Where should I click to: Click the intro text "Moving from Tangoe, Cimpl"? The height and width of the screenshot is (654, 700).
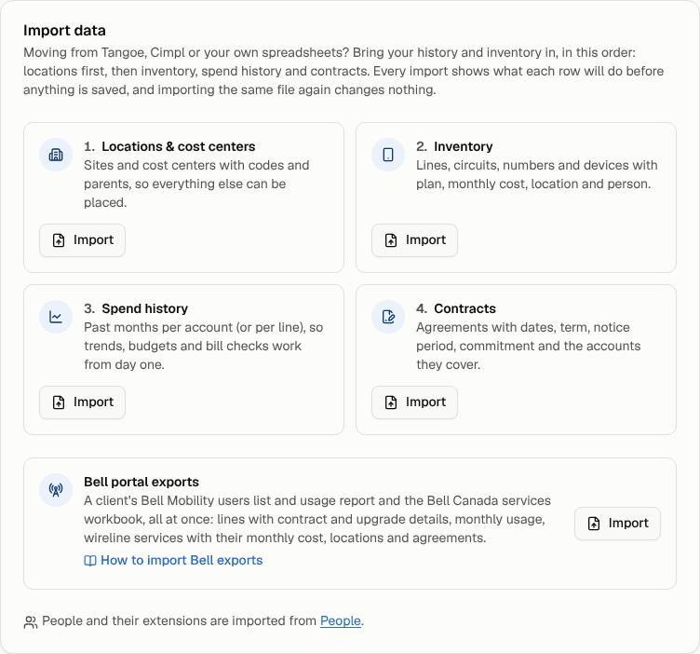[x=343, y=71]
